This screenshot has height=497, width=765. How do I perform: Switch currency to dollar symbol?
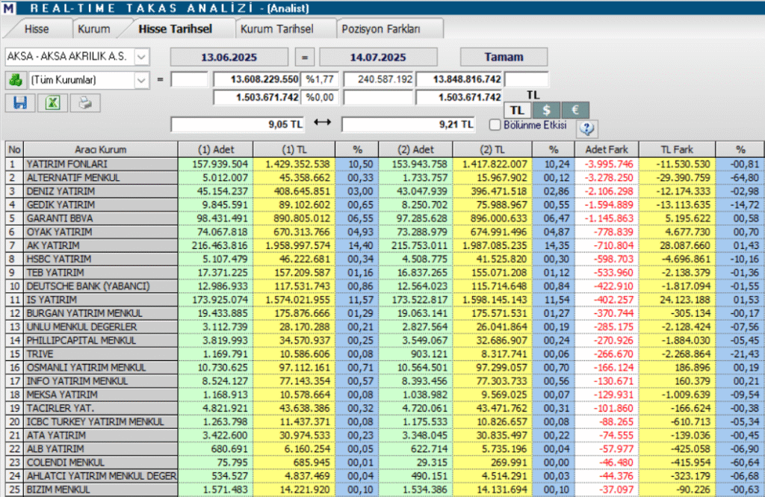click(x=546, y=110)
